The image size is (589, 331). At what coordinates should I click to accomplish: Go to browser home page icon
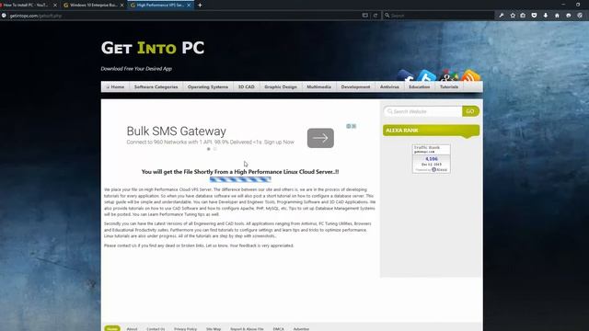point(557,16)
